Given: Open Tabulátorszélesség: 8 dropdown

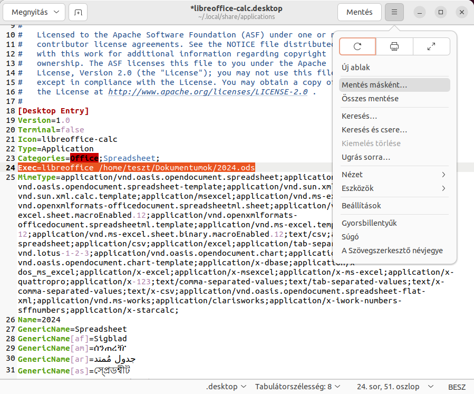Looking at the screenshot, I should (x=297, y=387).
